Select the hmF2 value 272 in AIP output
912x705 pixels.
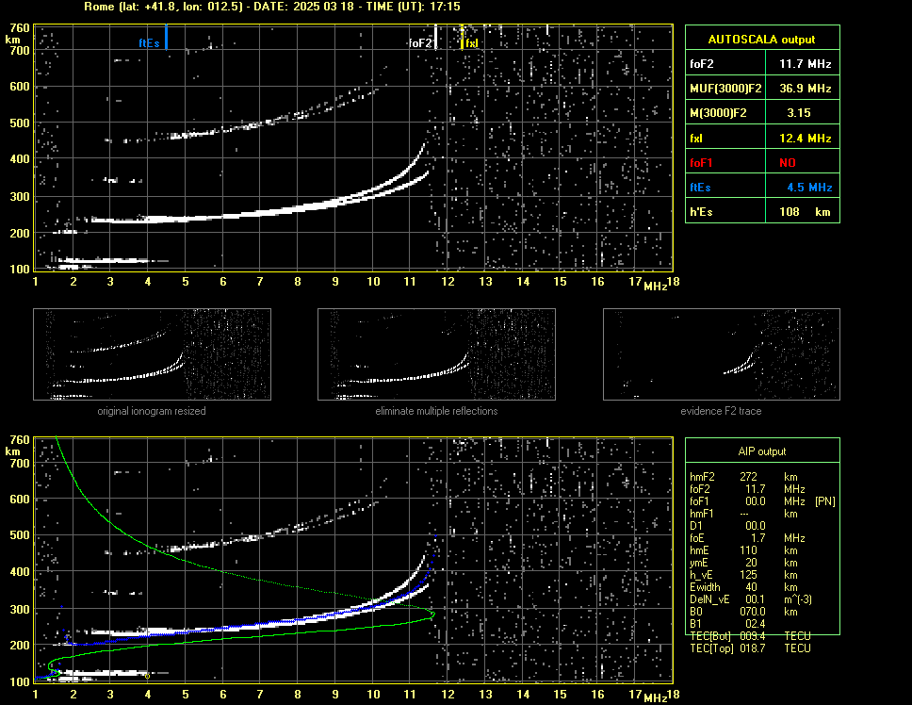coord(749,476)
